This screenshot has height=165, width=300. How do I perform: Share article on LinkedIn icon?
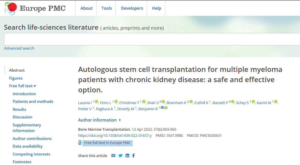127,156
